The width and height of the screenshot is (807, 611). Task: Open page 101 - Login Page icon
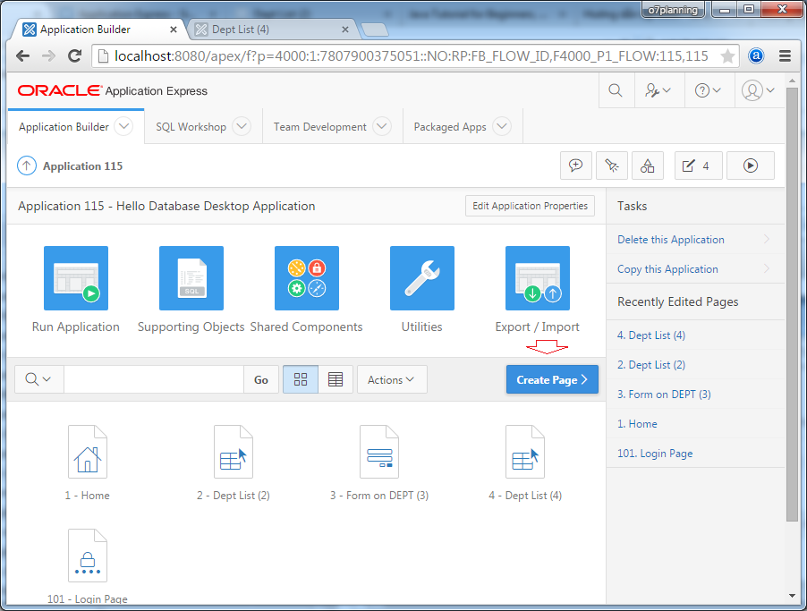coord(88,556)
